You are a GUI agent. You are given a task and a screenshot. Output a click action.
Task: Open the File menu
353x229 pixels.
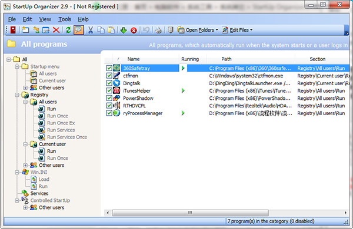(x=12, y=19)
